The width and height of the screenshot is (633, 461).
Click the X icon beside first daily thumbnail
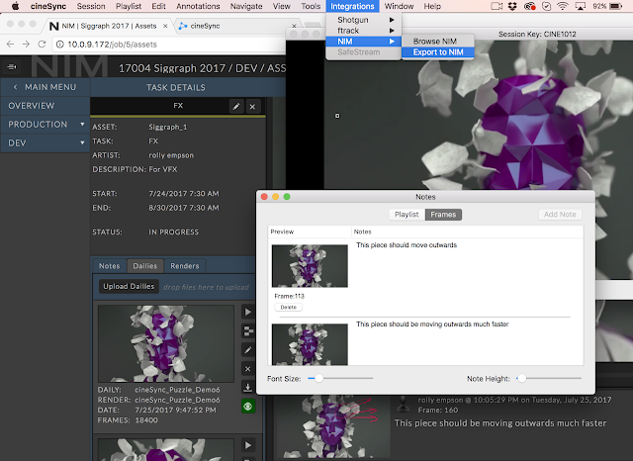point(248,369)
